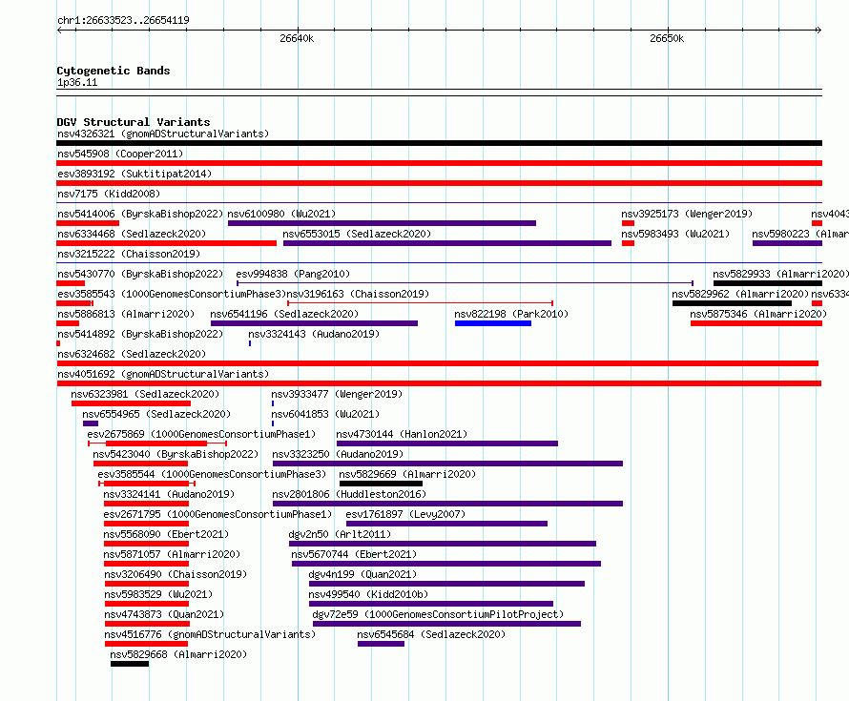The height and width of the screenshot is (701, 849).
Task: Click the black nsv5829669 variant bar
Action: (x=381, y=484)
